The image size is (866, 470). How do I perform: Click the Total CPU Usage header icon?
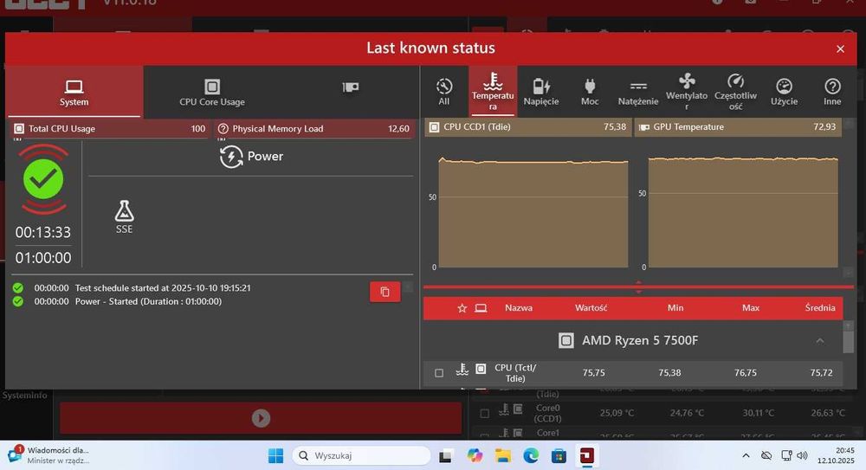click(19, 129)
